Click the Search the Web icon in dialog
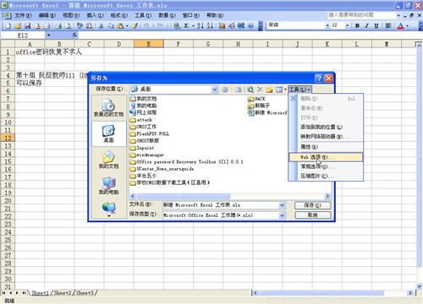Image resolution: width=423 pixels, height=304 pixels. point(250,90)
